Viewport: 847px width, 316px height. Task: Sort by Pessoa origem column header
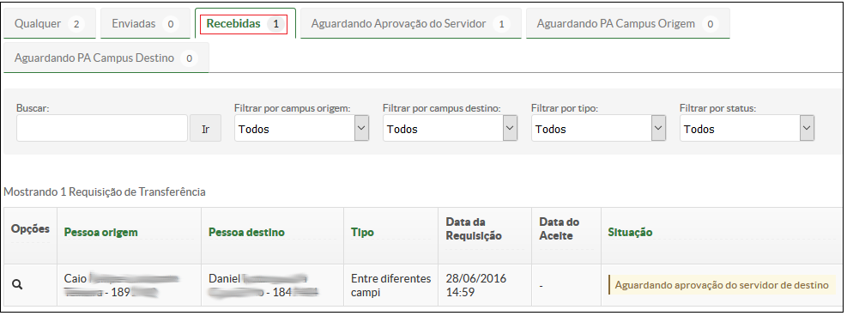[x=101, y=232]
